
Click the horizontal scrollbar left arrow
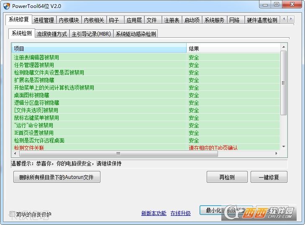pos(14,154)
